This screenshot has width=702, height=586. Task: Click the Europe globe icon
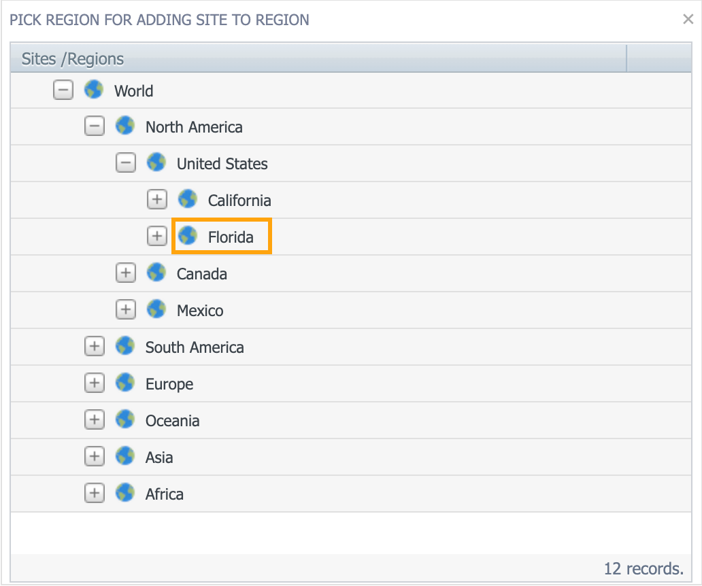coord(125,383)
